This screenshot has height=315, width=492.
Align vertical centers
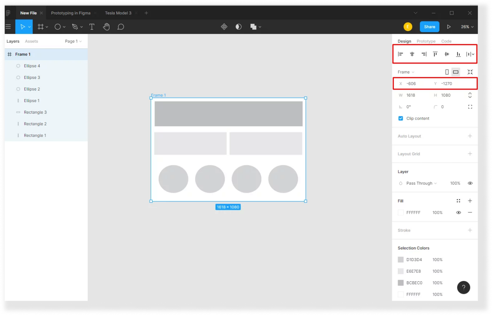pos(447,54)
